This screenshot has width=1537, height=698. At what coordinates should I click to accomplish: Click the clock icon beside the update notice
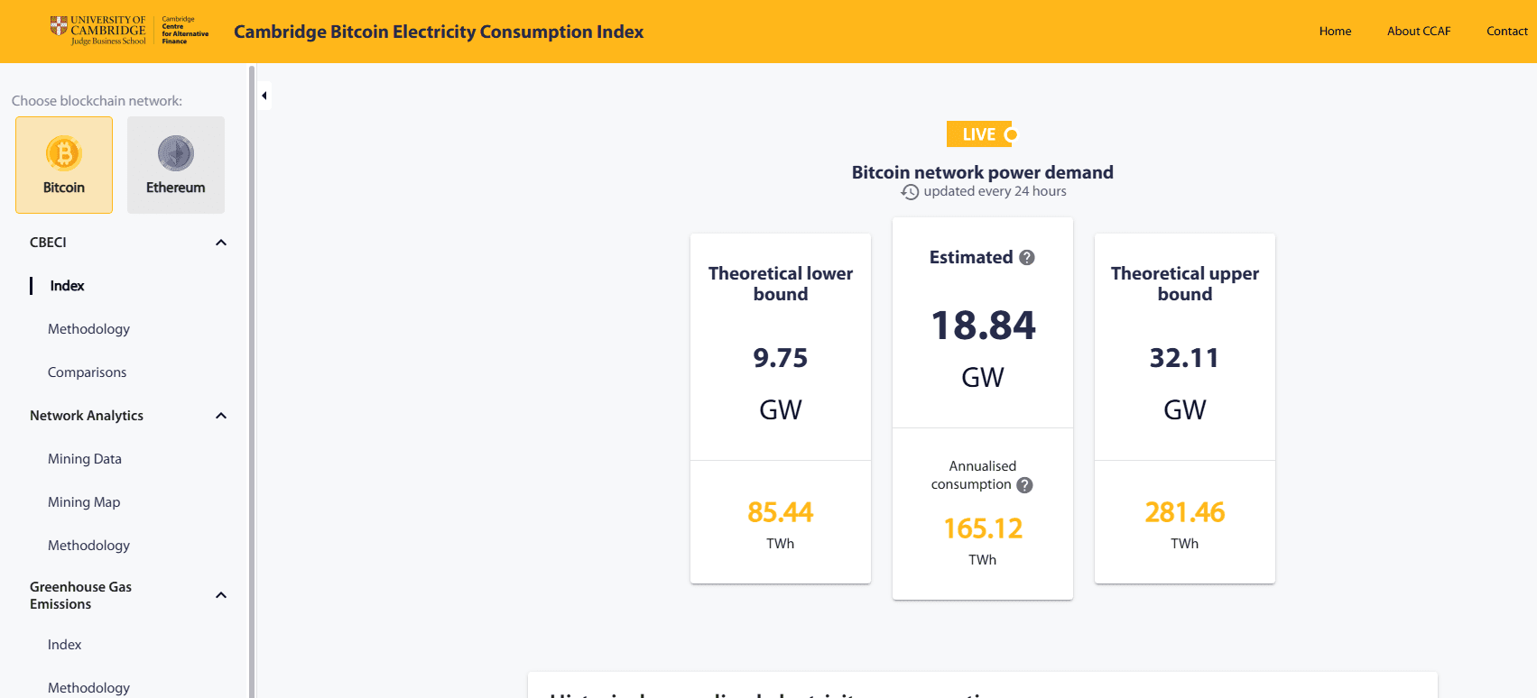[x=911, y=191]
